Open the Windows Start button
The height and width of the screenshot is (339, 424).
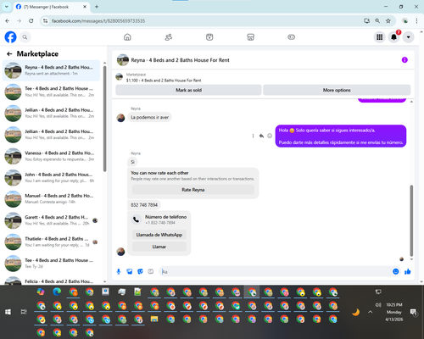click(8, 312)
